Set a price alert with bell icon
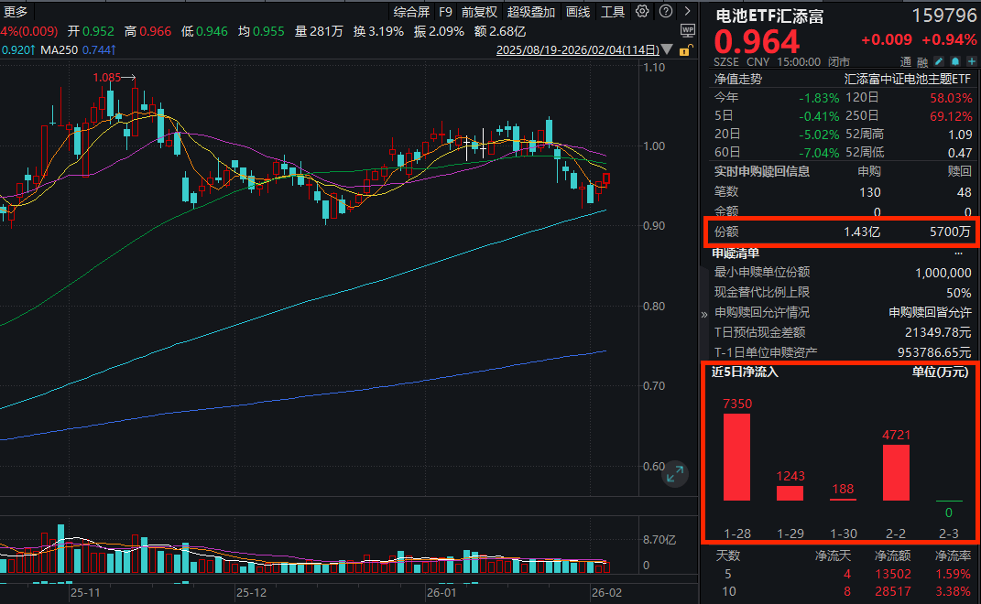The image size is (981, 604). pyautogui.click(x=954, y=62)
